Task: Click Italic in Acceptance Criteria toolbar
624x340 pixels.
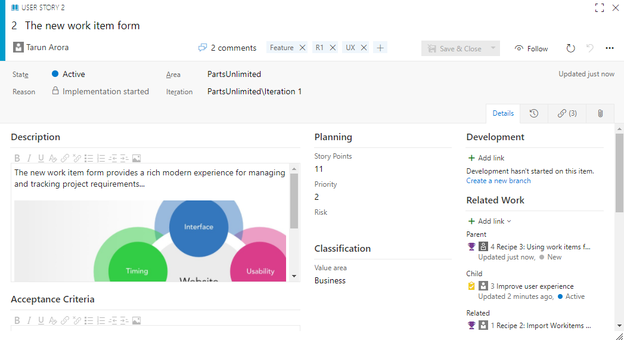Action: (29, 320)
